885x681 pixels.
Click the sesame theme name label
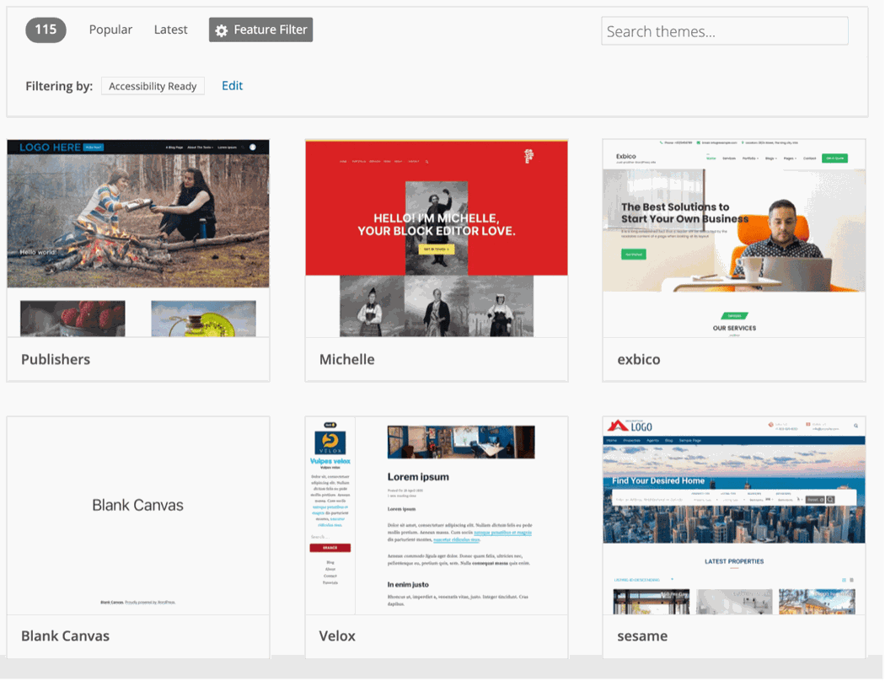coord(642,635)
